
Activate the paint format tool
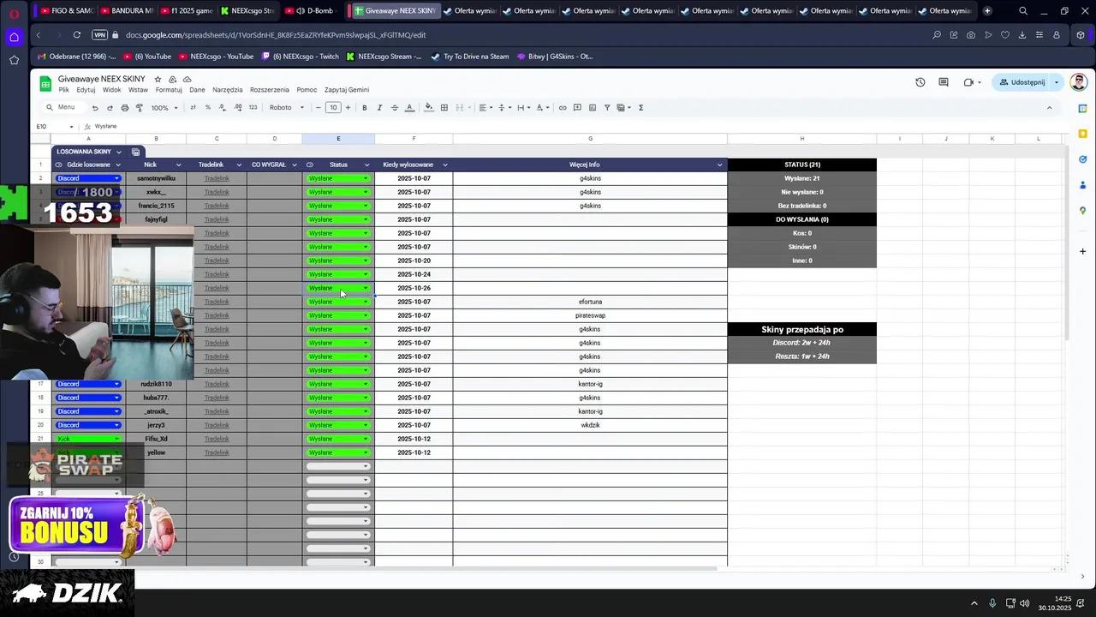(x=140, y=108)
